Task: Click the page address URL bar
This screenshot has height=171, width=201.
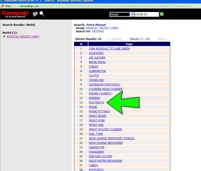Action: [x=100, y=6]
